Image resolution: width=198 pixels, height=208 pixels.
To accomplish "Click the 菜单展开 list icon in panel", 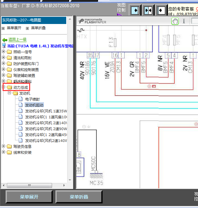I will click(x=3, y=28).
